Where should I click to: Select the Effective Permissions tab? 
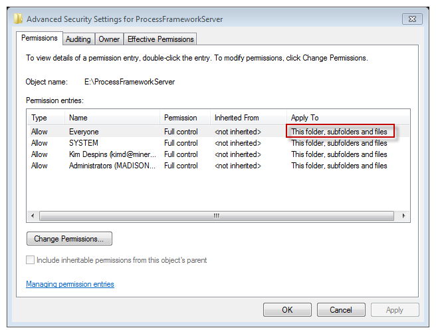point(160,39)
